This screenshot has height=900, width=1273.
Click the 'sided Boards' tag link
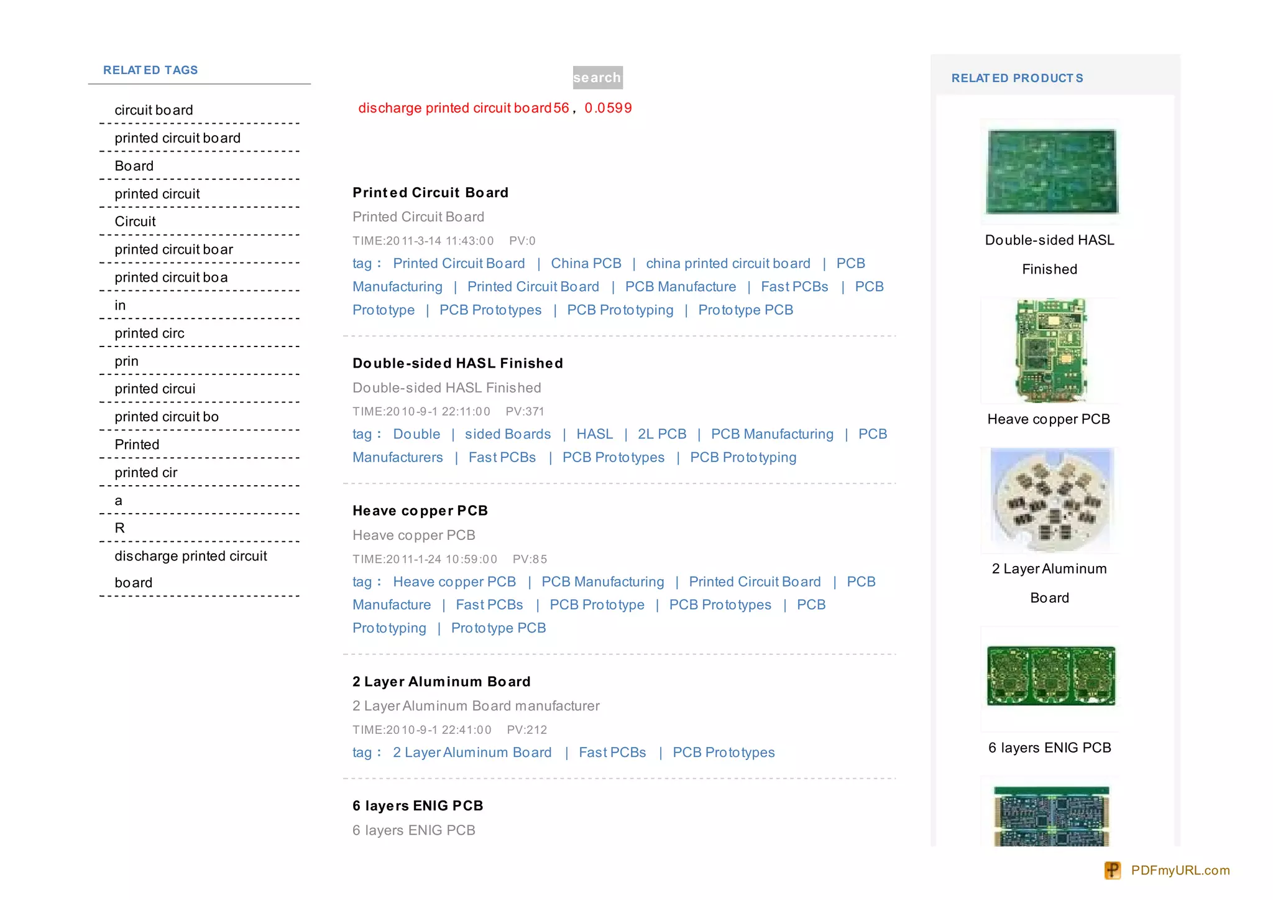pyautogui.click(x=507, y=434)
